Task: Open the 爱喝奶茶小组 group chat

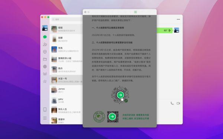Action: (x=66, y=60)
